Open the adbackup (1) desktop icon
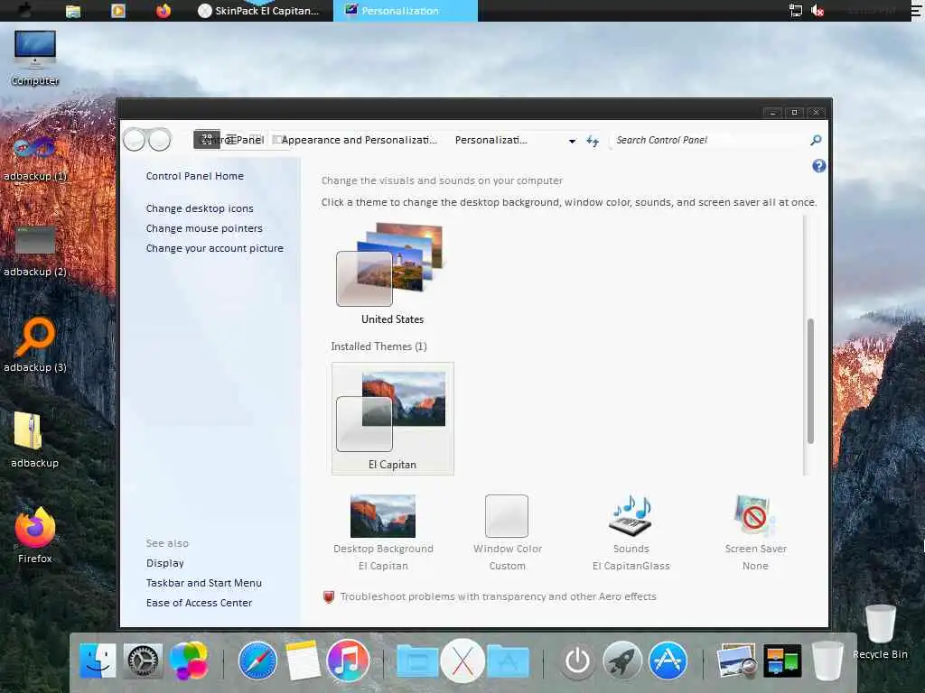Viewport: 925px width, 693px height. coord(35,158)
